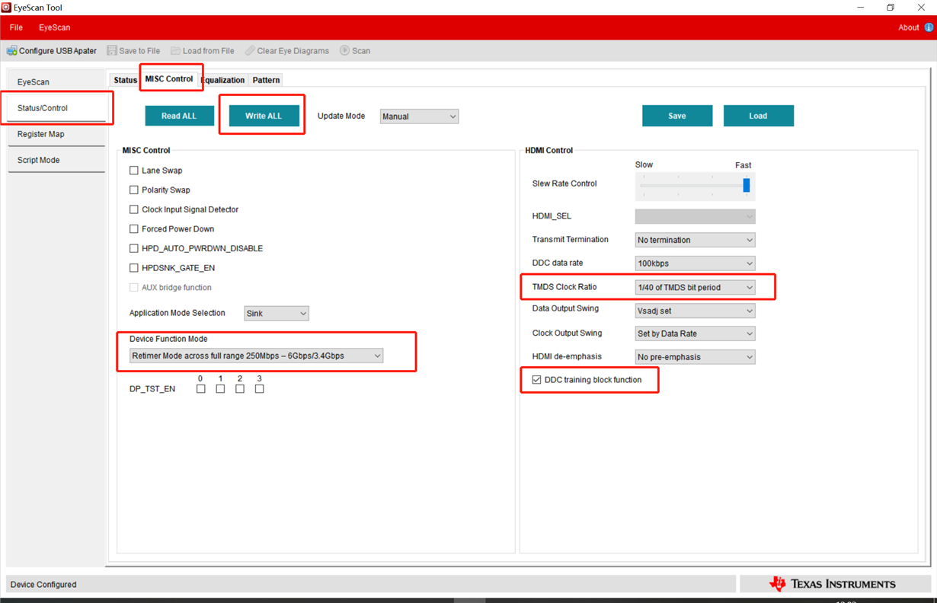Click the Load from File folder icon
Screen dimensions: 937x603
[175, 51]
